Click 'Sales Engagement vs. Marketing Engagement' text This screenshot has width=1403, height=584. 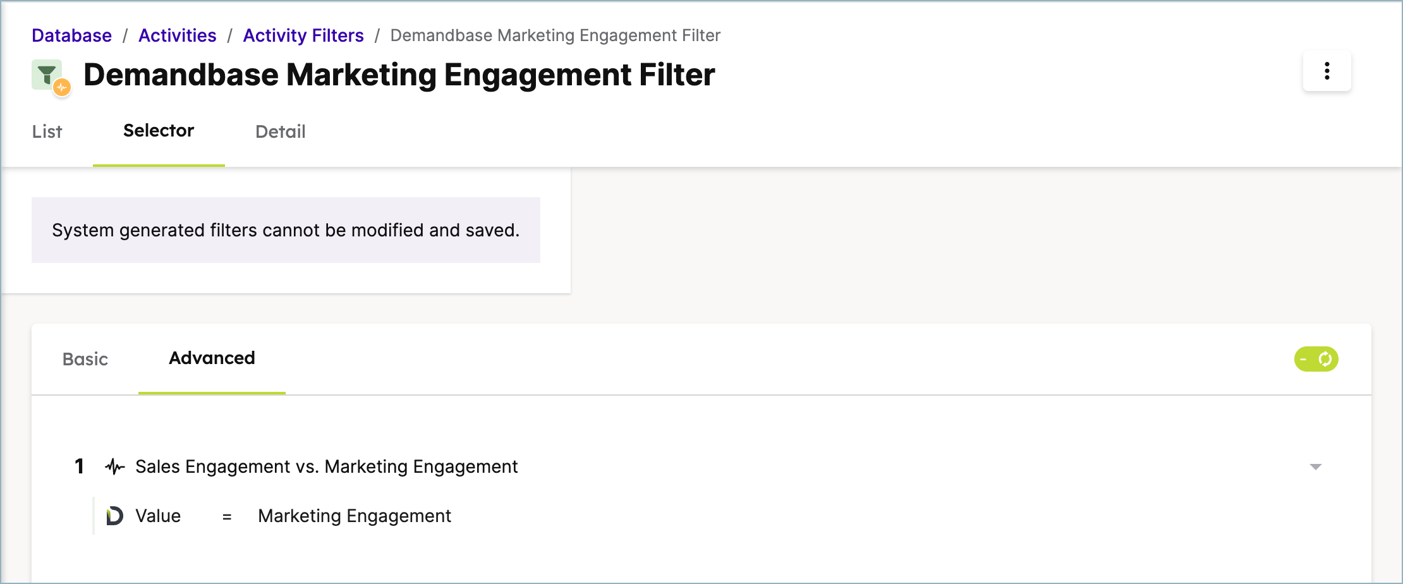tap(327, 466)
